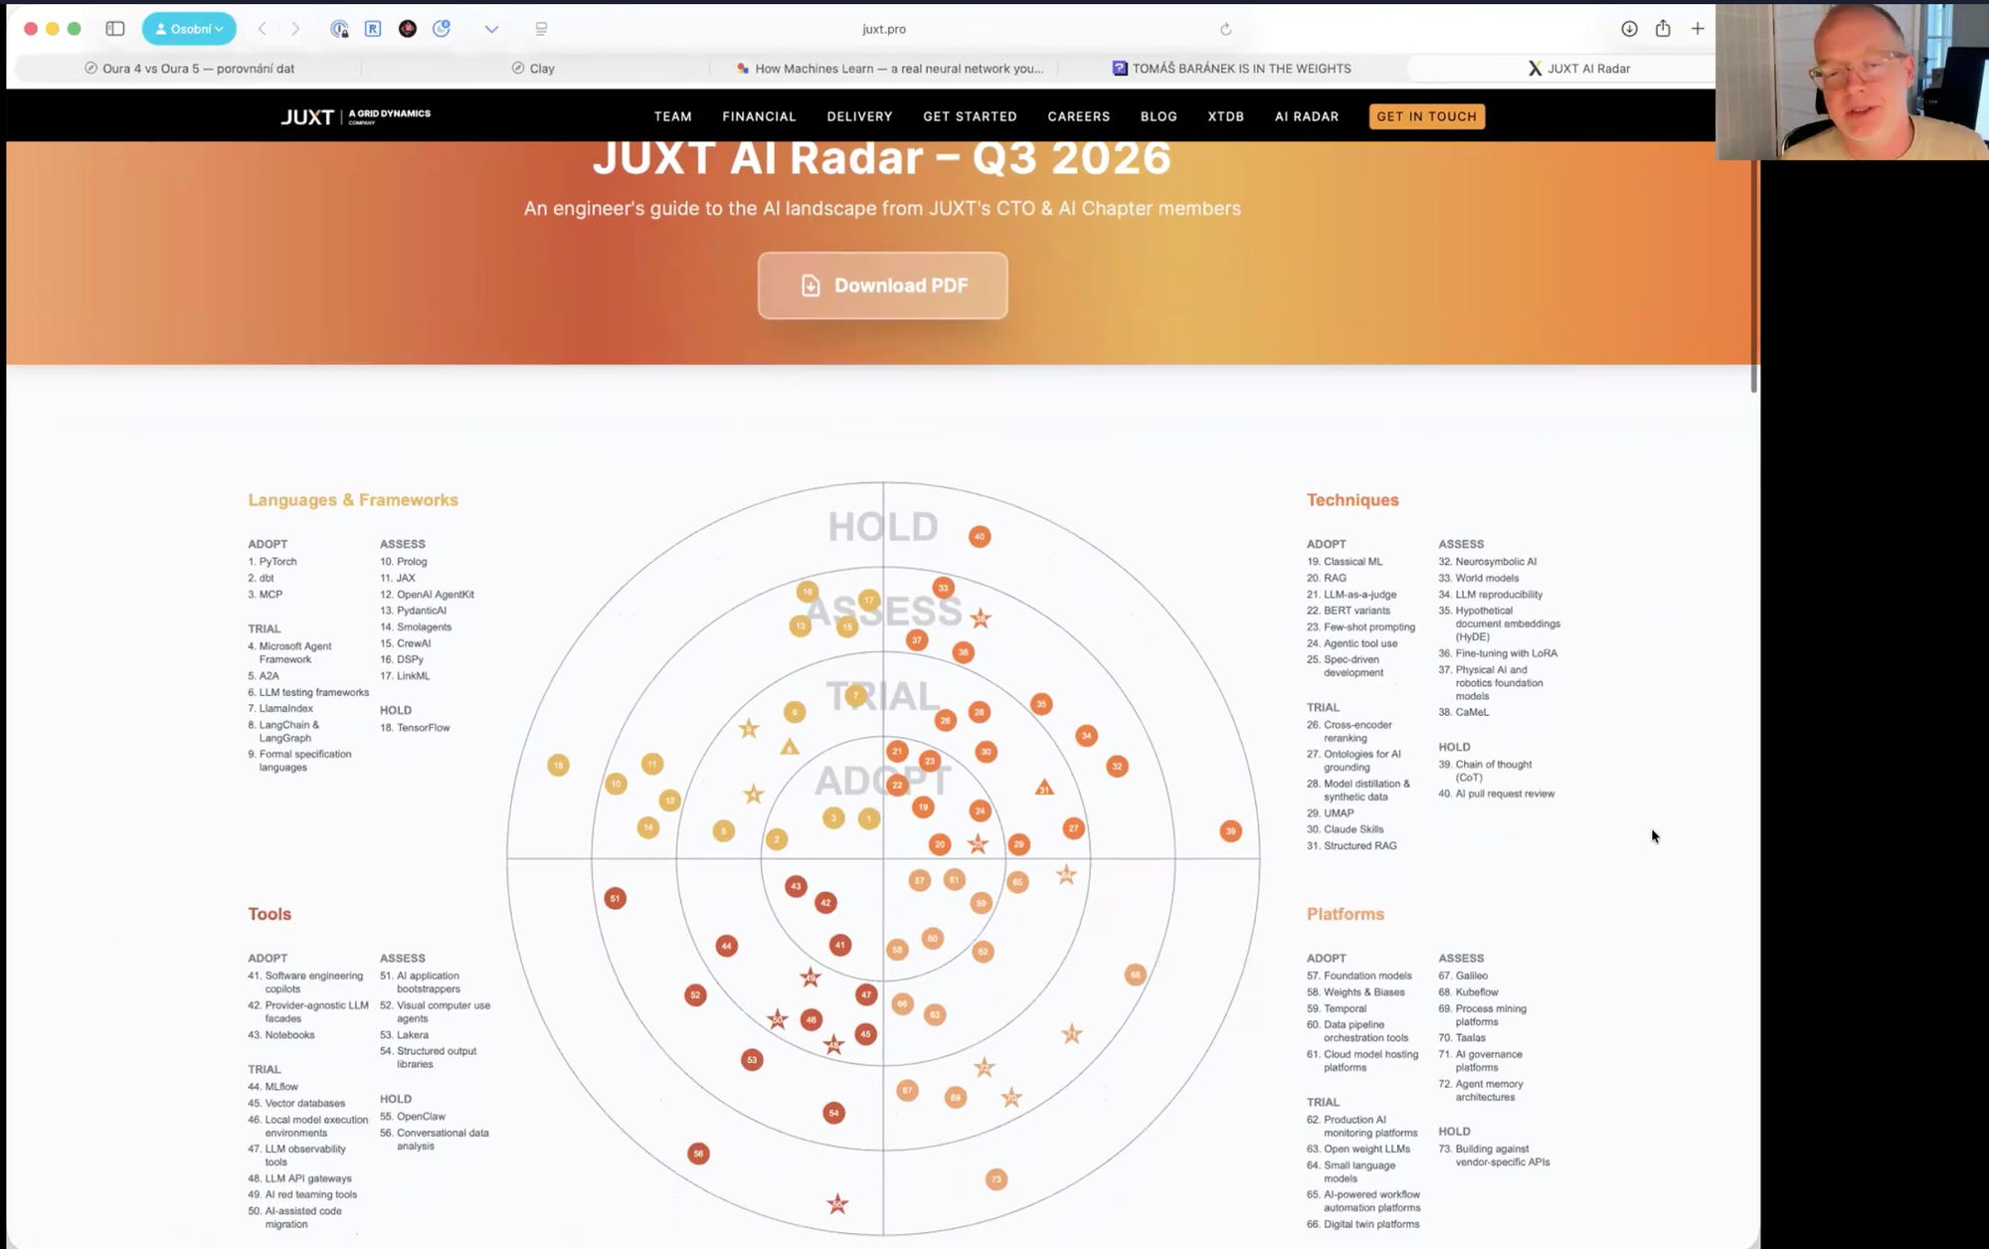Click the GET IN TOUCH button
This screenshot has height=1249, width=1989.
pos(1426,116)
